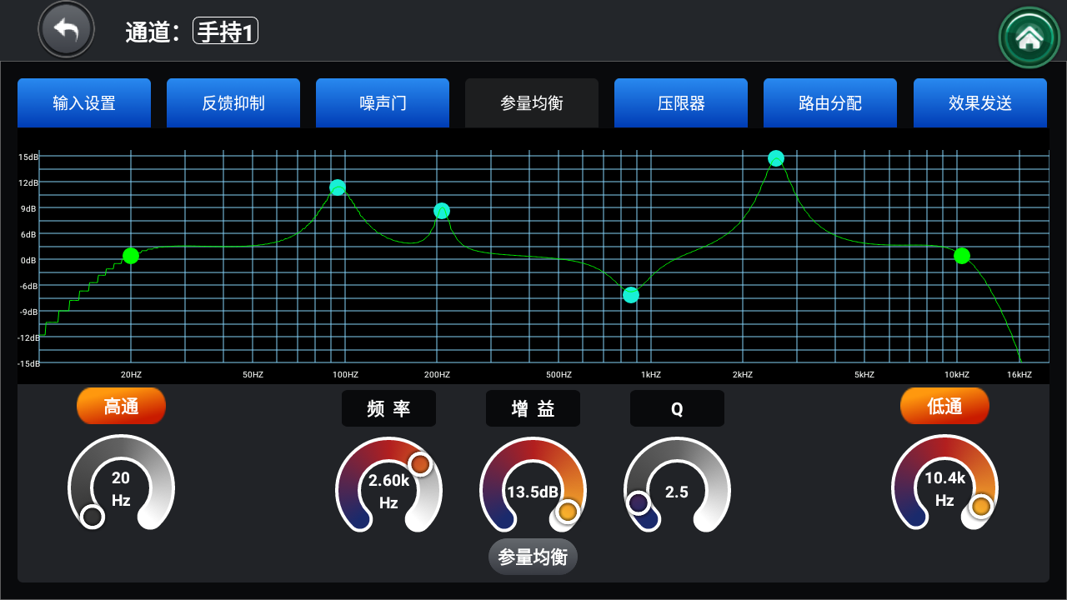The image size is (1067, 600).
Task: Switch to the 反馈抑制 tab
Action: coord(233,103)
